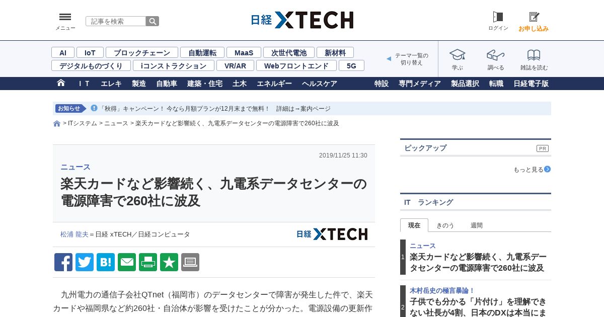604x317 pixels.
Task: Click the 記事を検索 search field
Action: [x=116, y=21]
